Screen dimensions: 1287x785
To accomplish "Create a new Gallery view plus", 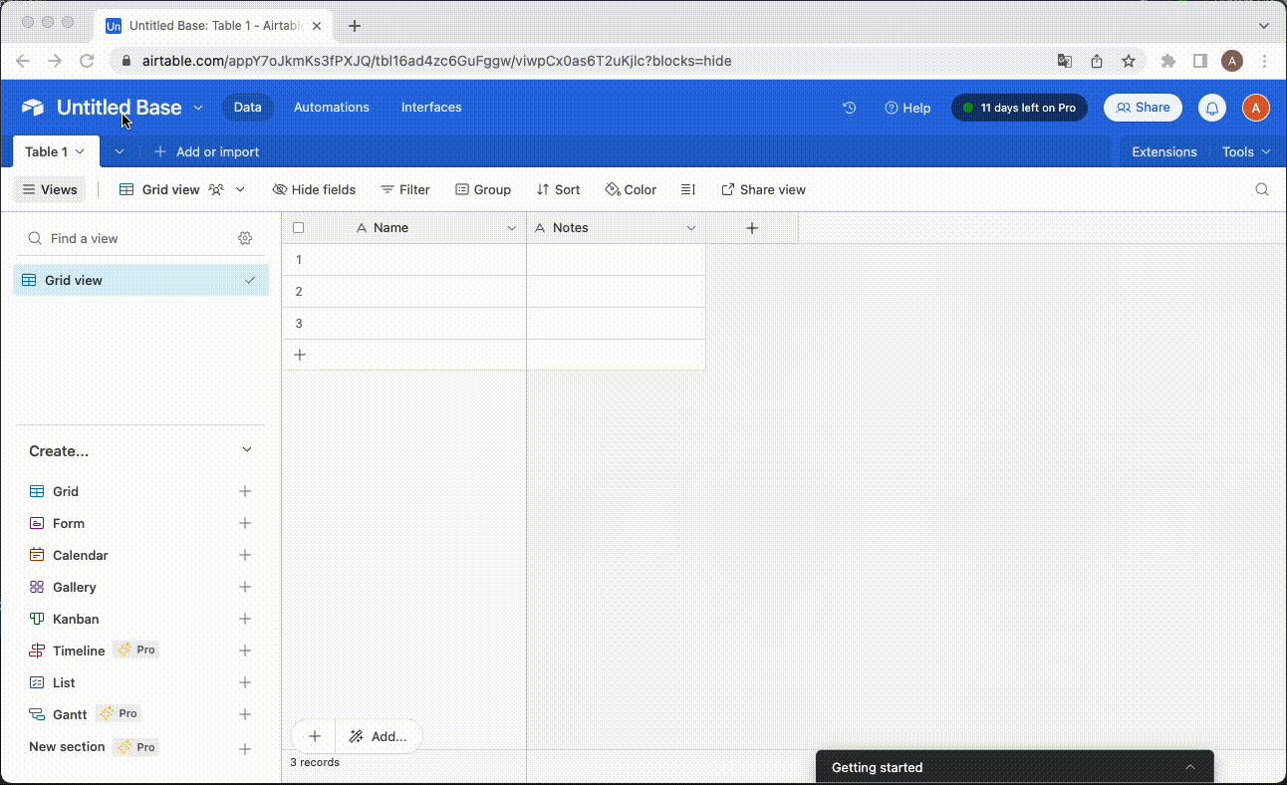I will pos(245,587).
